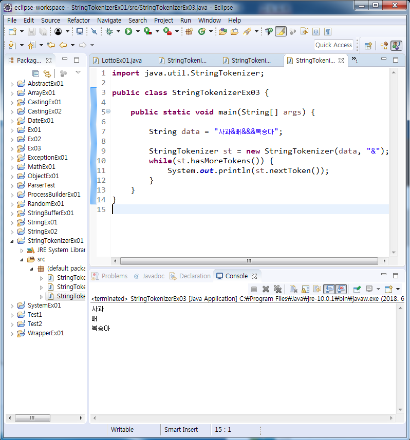Open the Refactor menu
The height and width of the screenshot is (440, 410).
(x=79, y=21)
